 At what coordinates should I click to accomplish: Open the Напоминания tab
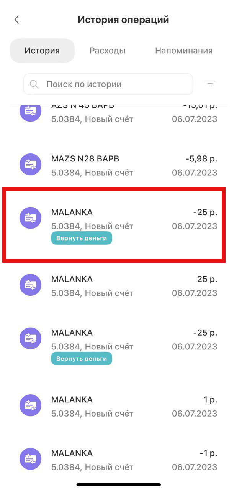pyautogui.click(x=184, y=51)
